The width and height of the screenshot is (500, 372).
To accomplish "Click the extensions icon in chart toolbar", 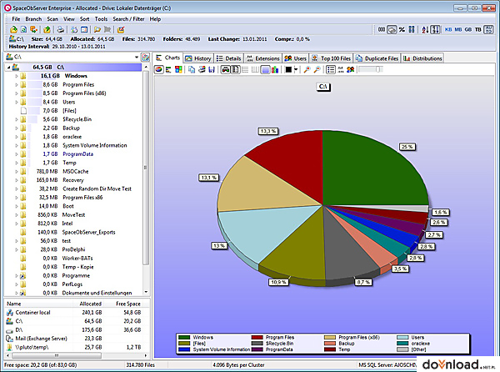I will coord(341,69).
